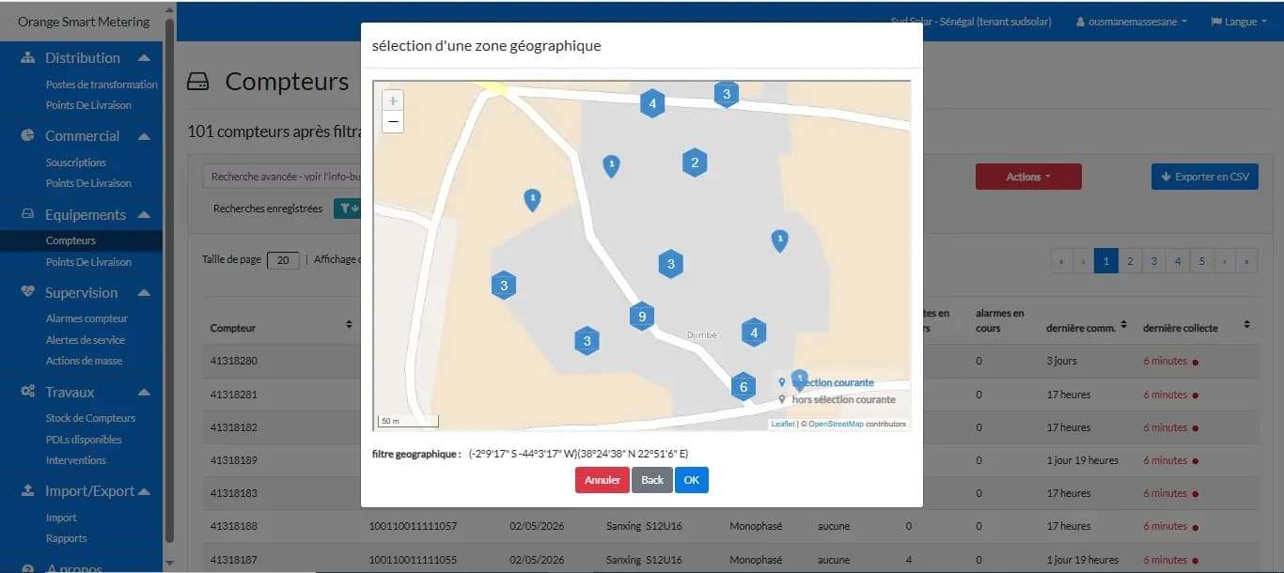
Task: Collapse the Distribution menu section
Action: click(144, 58)
